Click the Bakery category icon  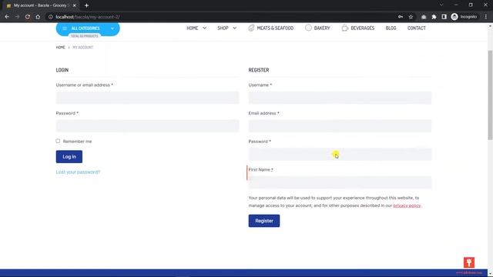pyautogui.click(x=308, y=28)
